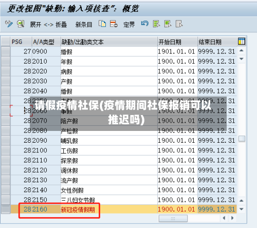Select row marker for 2010 年假

click(6, 62)
